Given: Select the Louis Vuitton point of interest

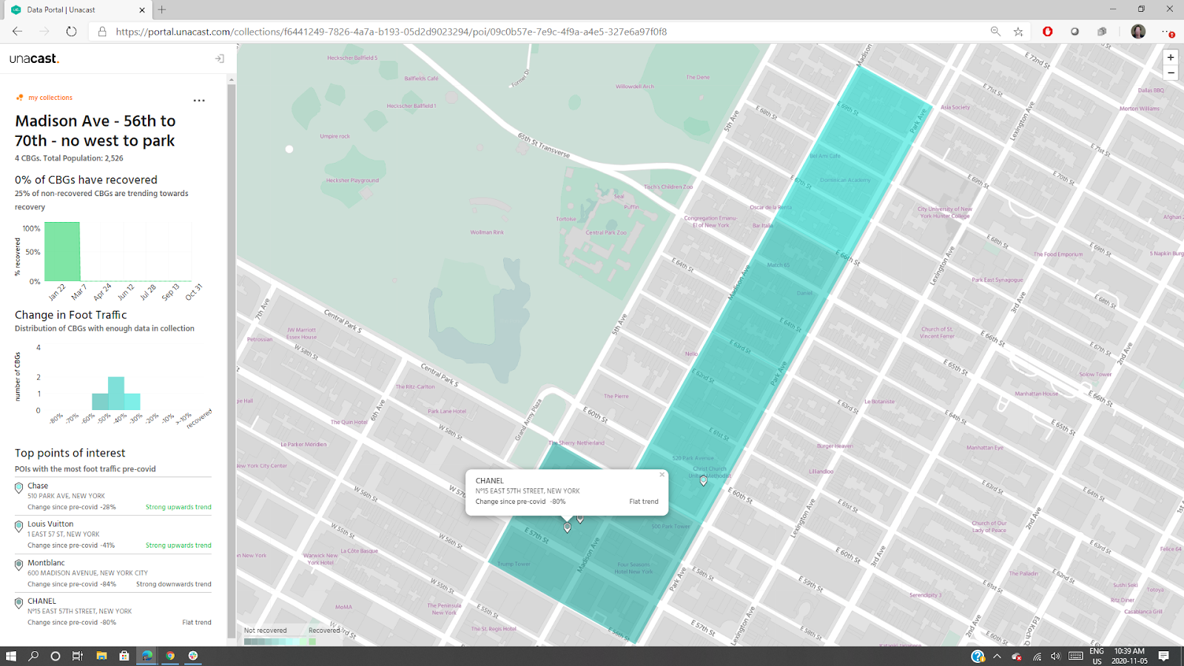Looking at the screenshot, I should (113, 534).
